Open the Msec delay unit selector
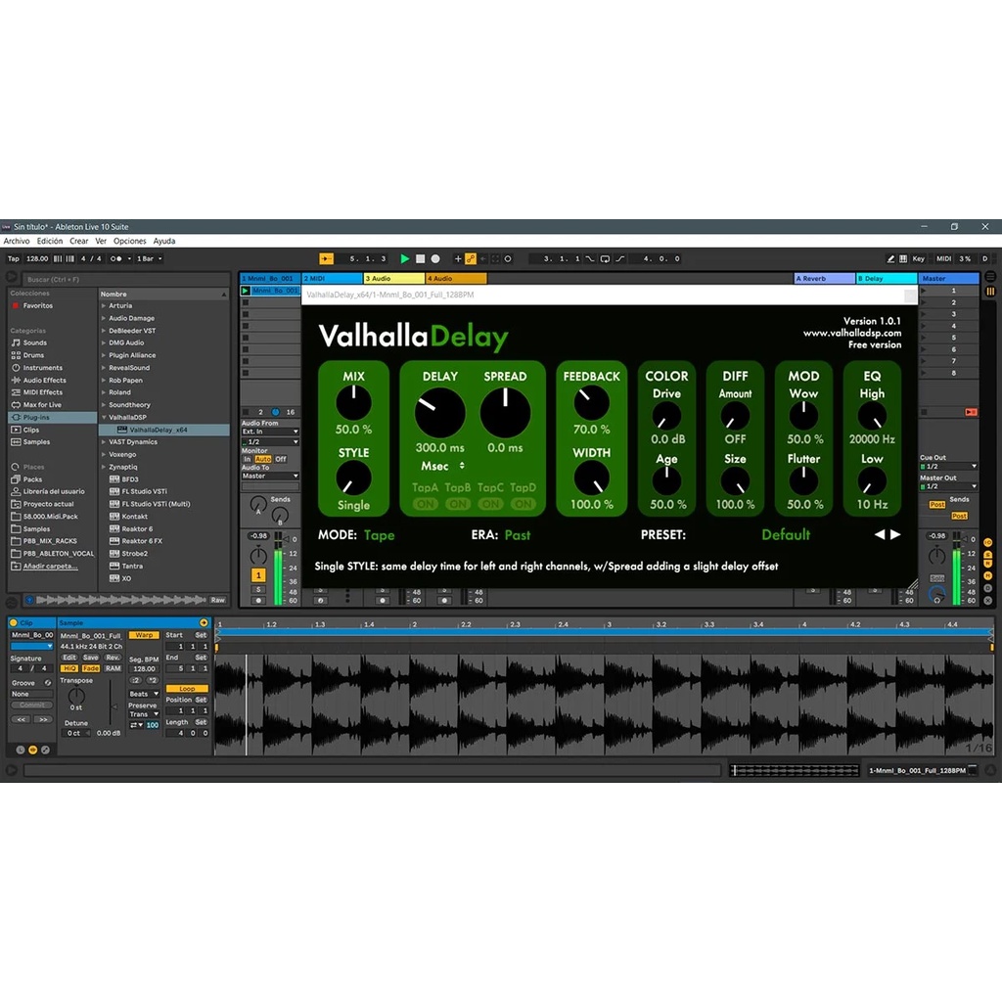 click(442, 466)
